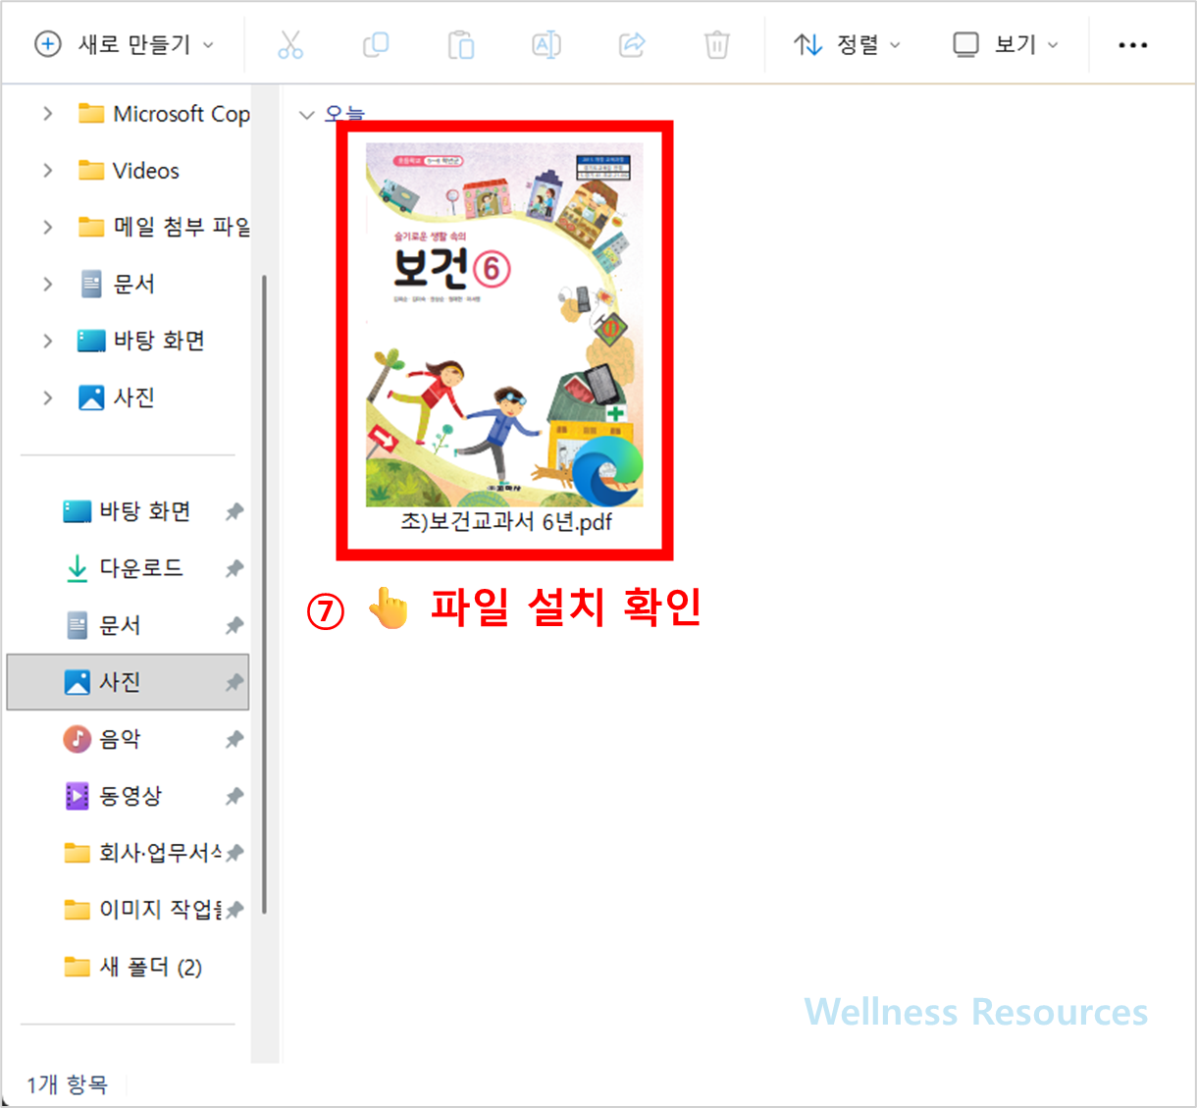Expand the upper 사진 tree chevron

click(48, 397)
